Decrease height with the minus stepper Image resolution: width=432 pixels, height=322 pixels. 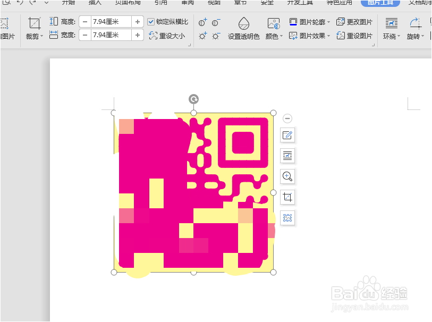[85, 21]
